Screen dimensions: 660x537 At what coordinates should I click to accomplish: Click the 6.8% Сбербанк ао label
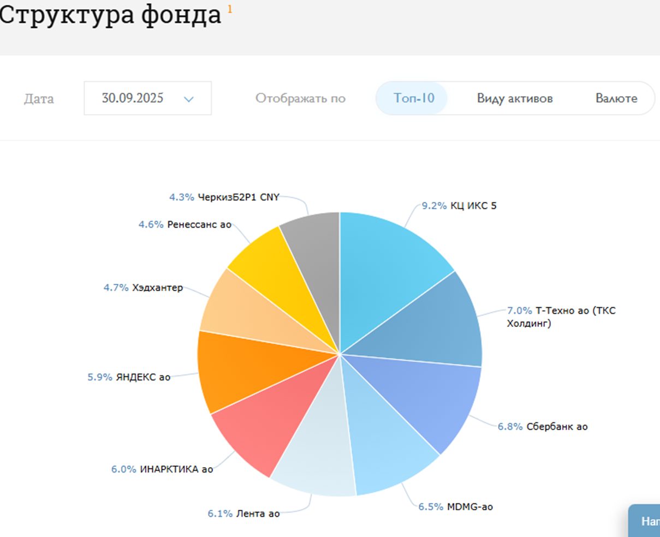(543, 426)
